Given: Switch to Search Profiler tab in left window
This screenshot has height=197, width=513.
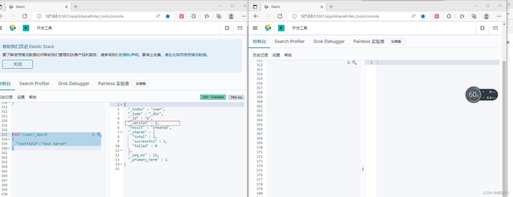Looking at the screenshot, I should [x=34, y=84].
